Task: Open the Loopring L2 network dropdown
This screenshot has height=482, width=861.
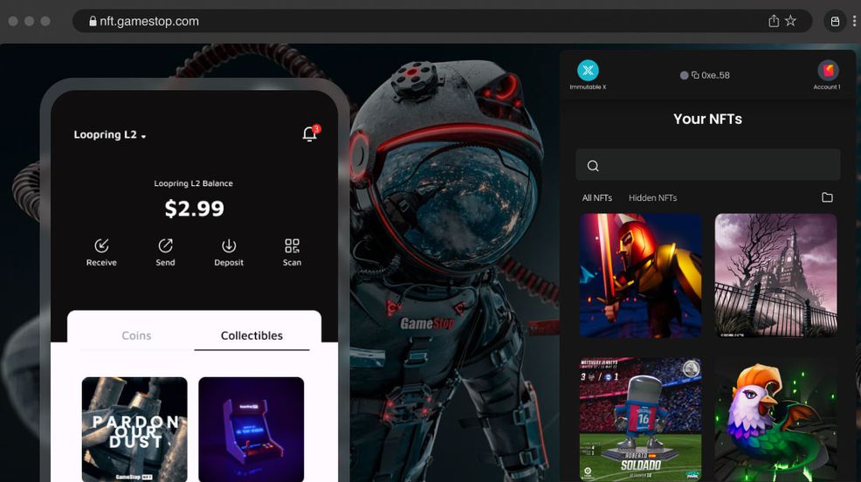Action: point(110,134)
